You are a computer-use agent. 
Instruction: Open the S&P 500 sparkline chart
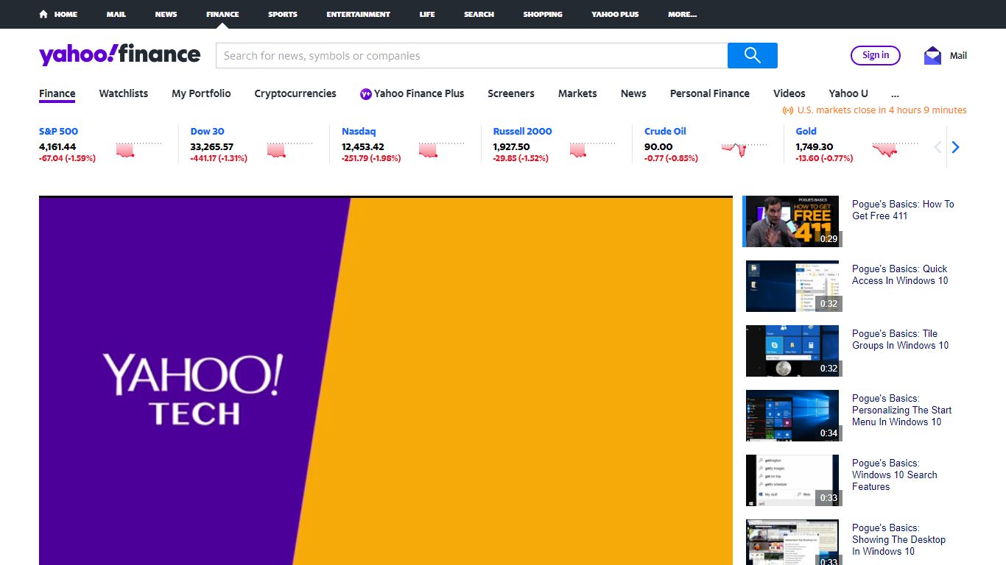click(138, 149)
